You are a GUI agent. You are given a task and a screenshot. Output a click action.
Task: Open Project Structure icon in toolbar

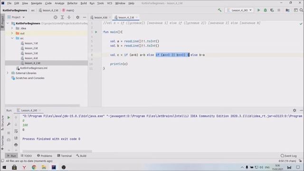click(x=287, y=10)
